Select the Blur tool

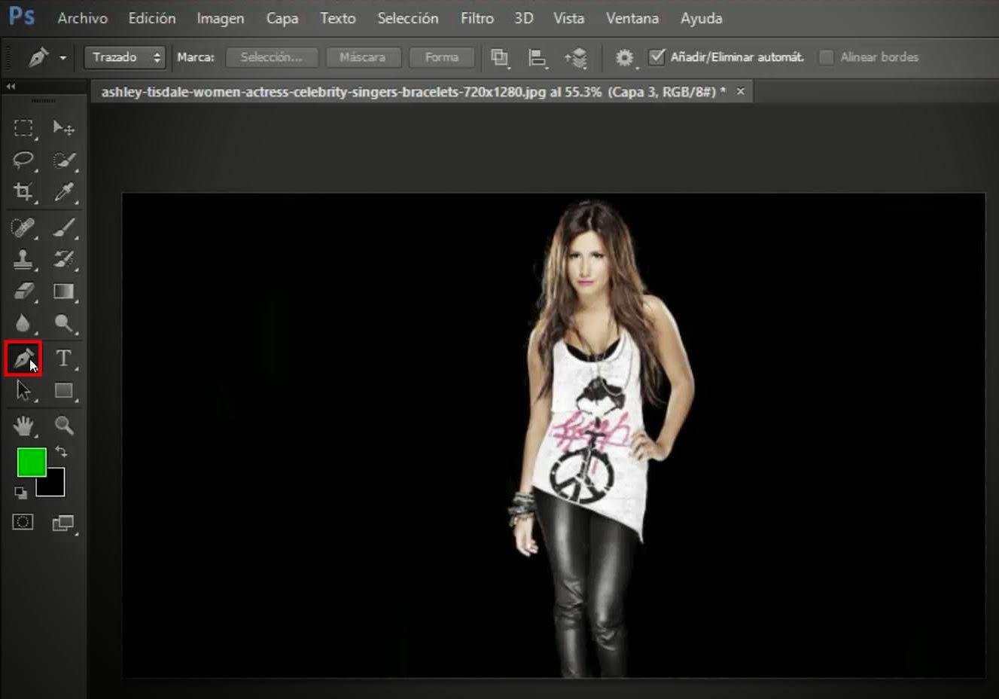(23, 324)
